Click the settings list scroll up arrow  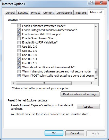pos(96,26)
